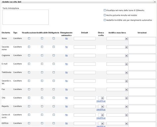Open the 'No' autofill link for Fax
The width and height of the screenshot is (157, 127).
pyautogui.click(x=67, y=89)
